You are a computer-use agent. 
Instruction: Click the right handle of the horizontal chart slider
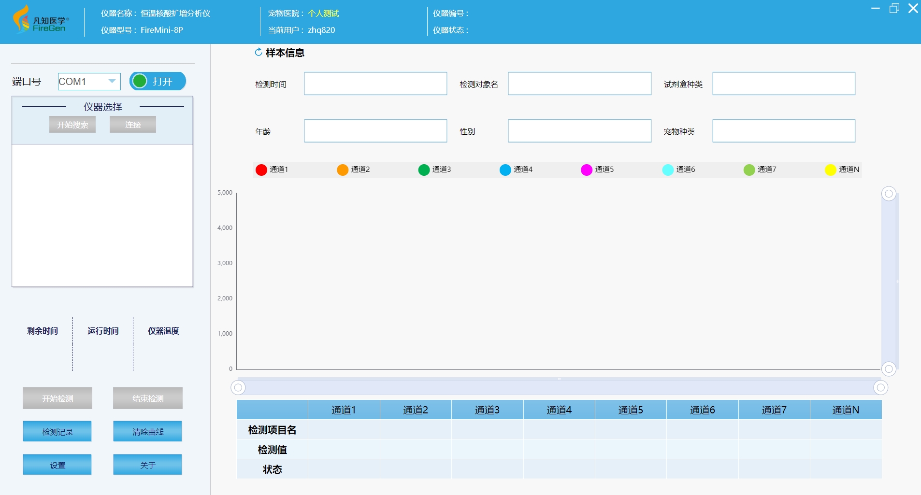pos(881,387)
